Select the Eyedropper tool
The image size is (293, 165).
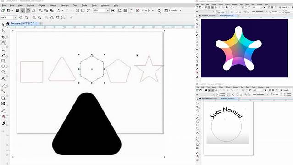tap(3, 111)
